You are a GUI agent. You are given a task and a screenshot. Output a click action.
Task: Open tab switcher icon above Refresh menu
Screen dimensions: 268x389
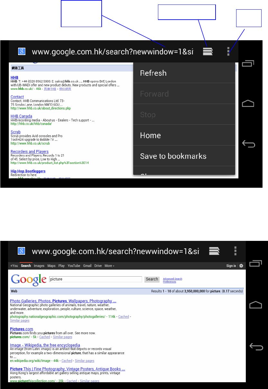tap(208, 52)
